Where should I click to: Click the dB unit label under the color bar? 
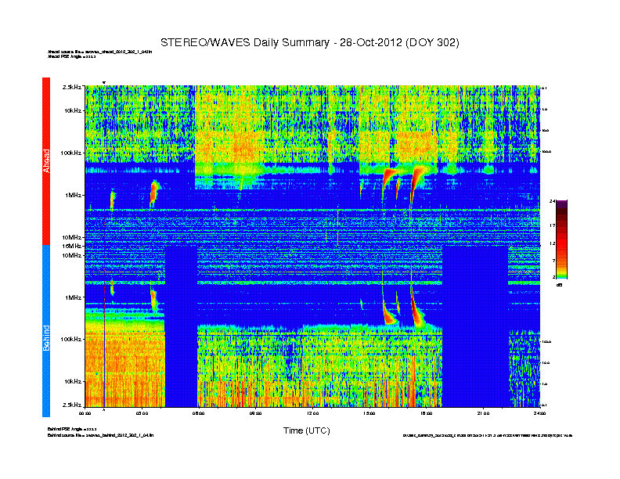[559, 285]
